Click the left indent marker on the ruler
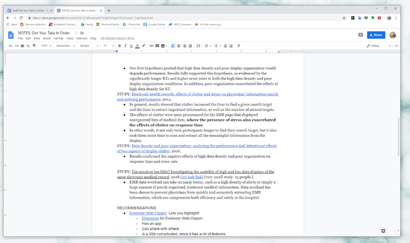Viewport: 410px width, 243px height. point(116,51)
